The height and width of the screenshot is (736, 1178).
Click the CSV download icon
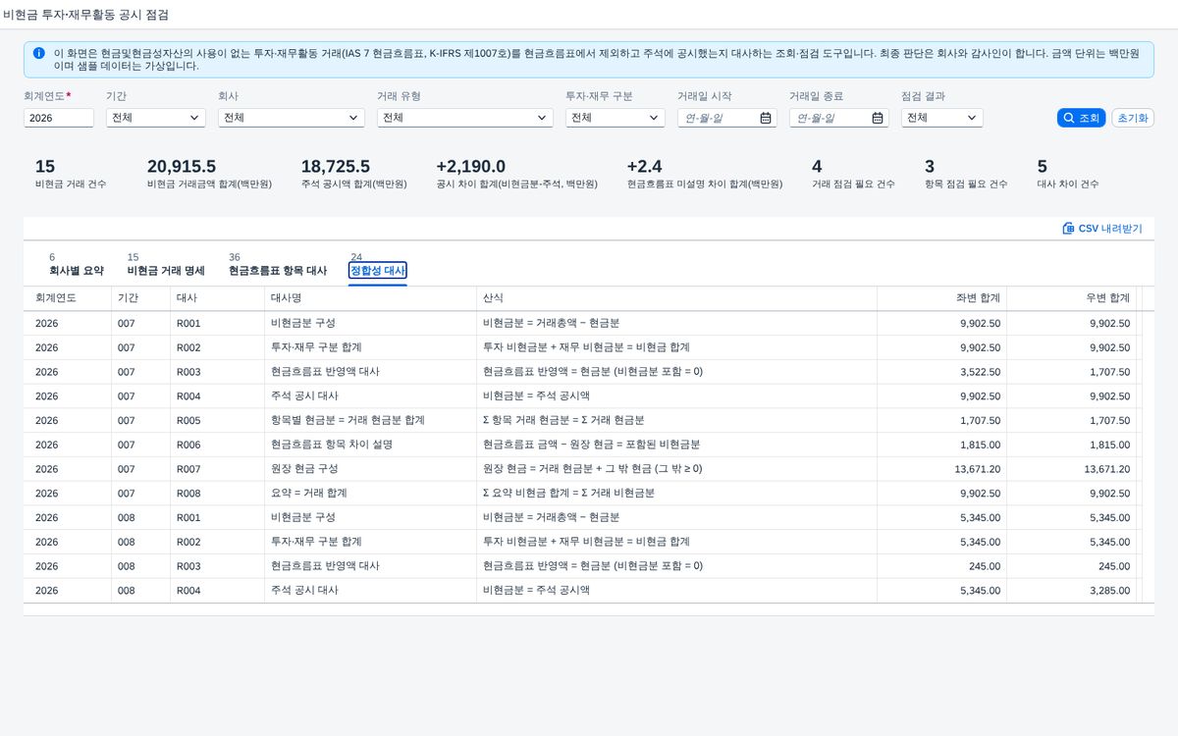[x=1068, y=229]
